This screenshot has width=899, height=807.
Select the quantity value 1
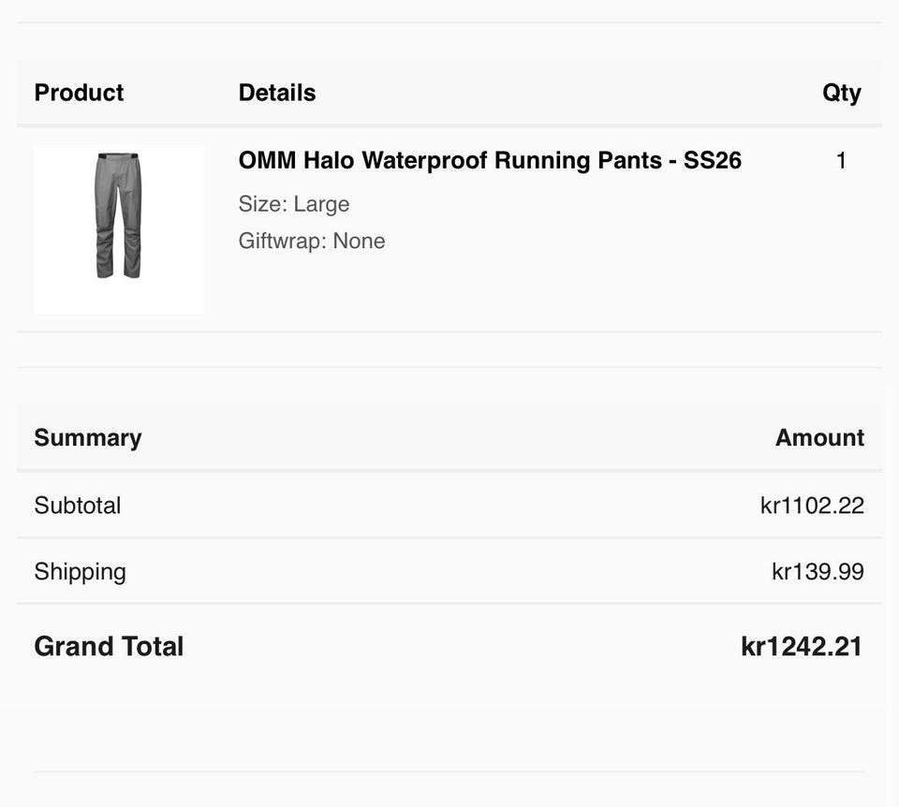841,160
